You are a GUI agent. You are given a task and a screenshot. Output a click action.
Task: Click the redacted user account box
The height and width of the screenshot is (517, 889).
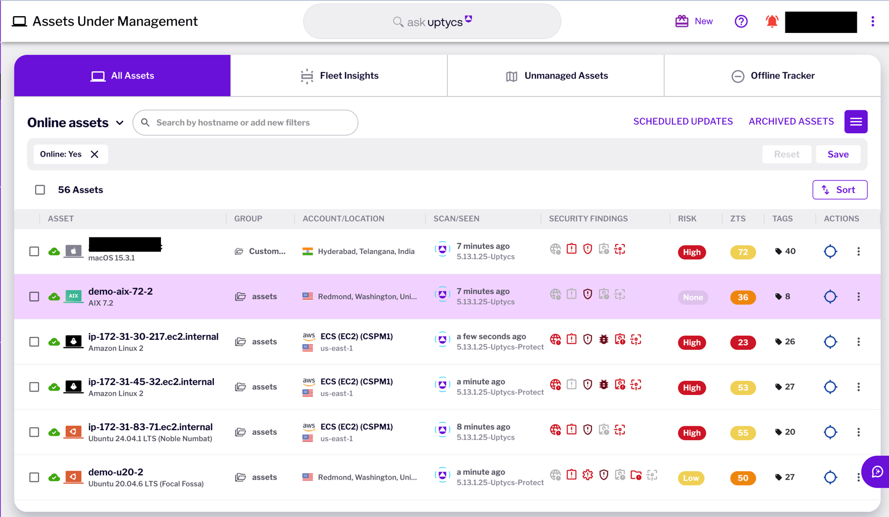(820, 22)
